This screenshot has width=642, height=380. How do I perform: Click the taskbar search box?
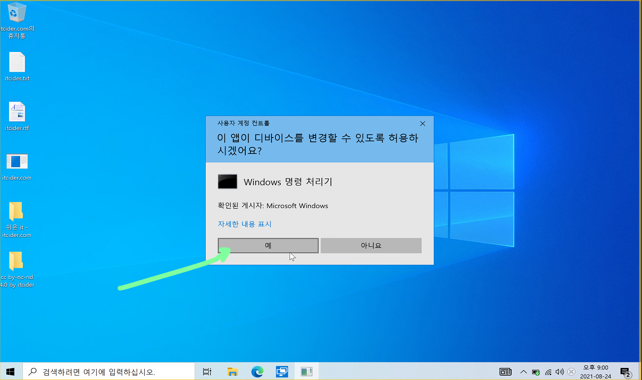coord(108,371)
